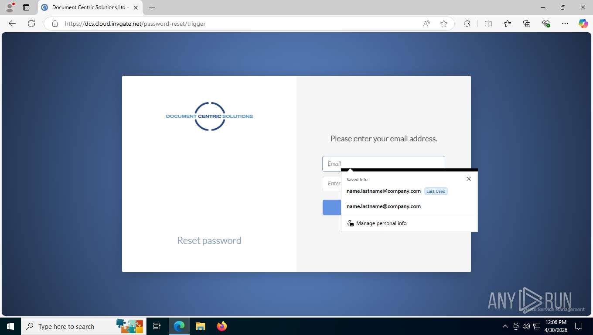
Task: Activate Read aloud icon
Action: point(426,24)
